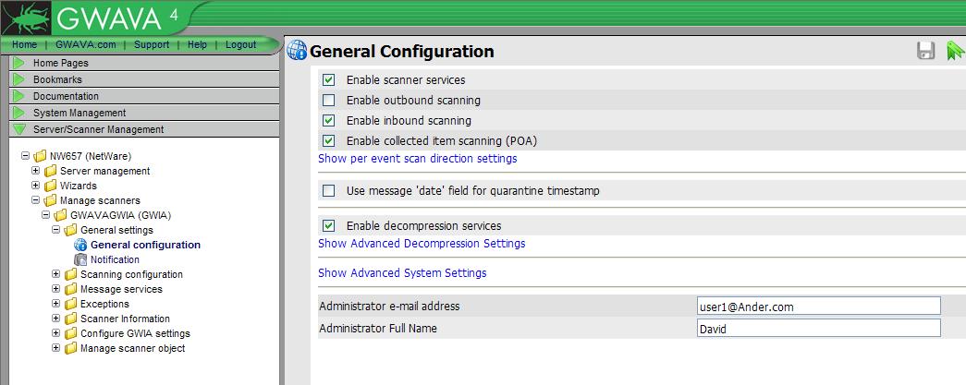
Task: Click the System Management green arrow icon
Action: point(19,113)
